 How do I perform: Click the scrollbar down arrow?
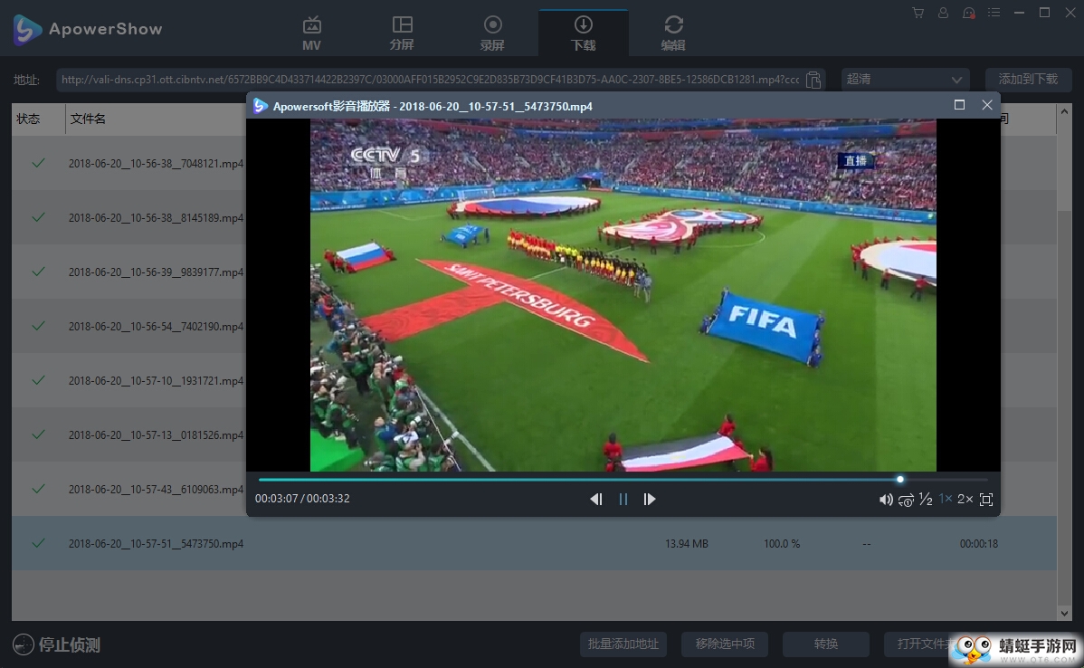pyautogui.click(x=1064, y=613)
